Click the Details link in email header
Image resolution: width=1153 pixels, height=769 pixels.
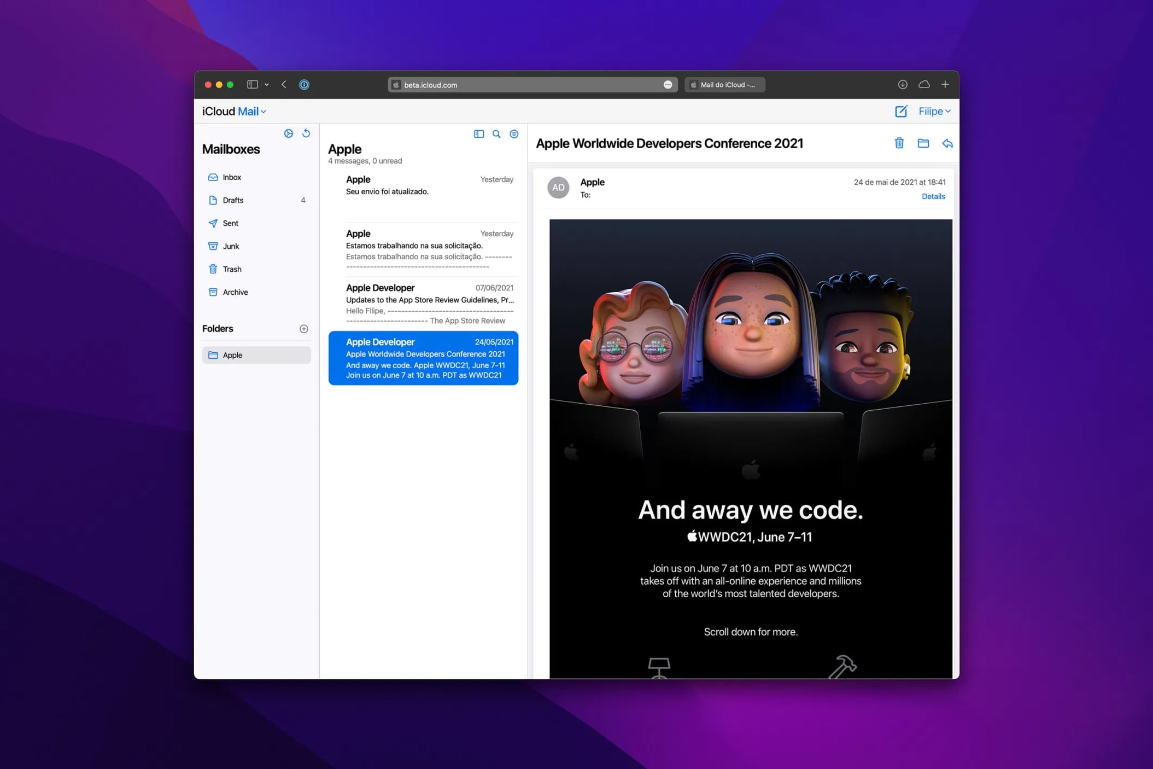point(933,196)
